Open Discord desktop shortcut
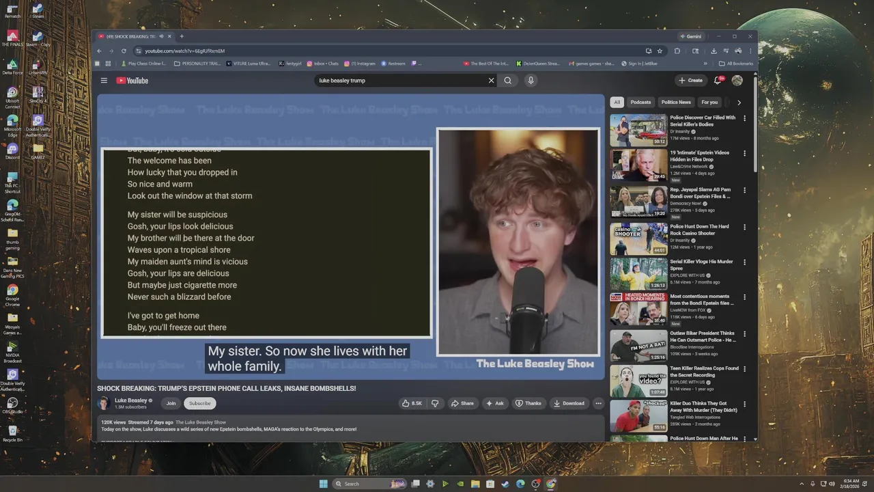The height and width of the screenshot is (492, 874). click(x=12, y=151)
